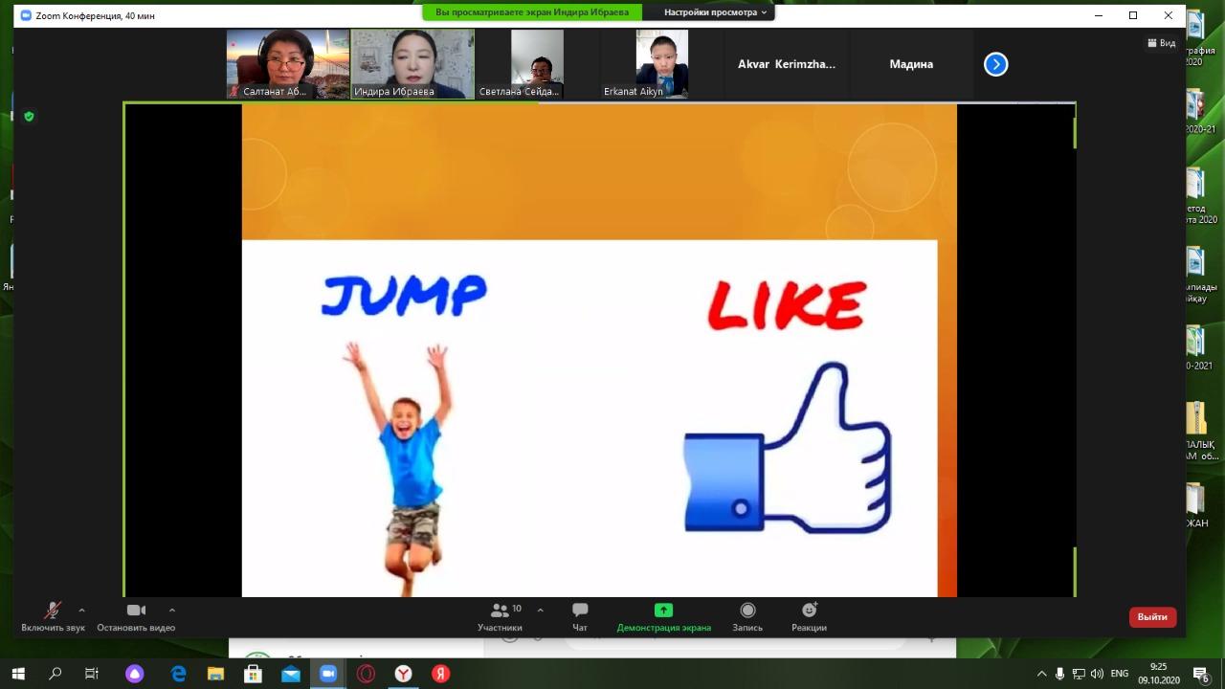Show next participants with the blue arrow
The width and height of the screenshot is (1225, 689).
[x=995, y=64]
